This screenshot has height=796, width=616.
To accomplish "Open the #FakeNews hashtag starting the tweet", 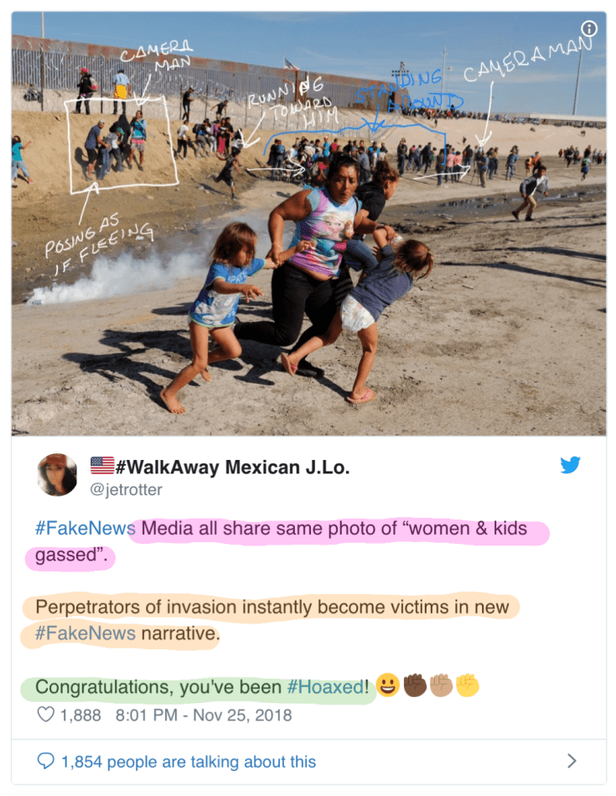I will coord(85,529).
